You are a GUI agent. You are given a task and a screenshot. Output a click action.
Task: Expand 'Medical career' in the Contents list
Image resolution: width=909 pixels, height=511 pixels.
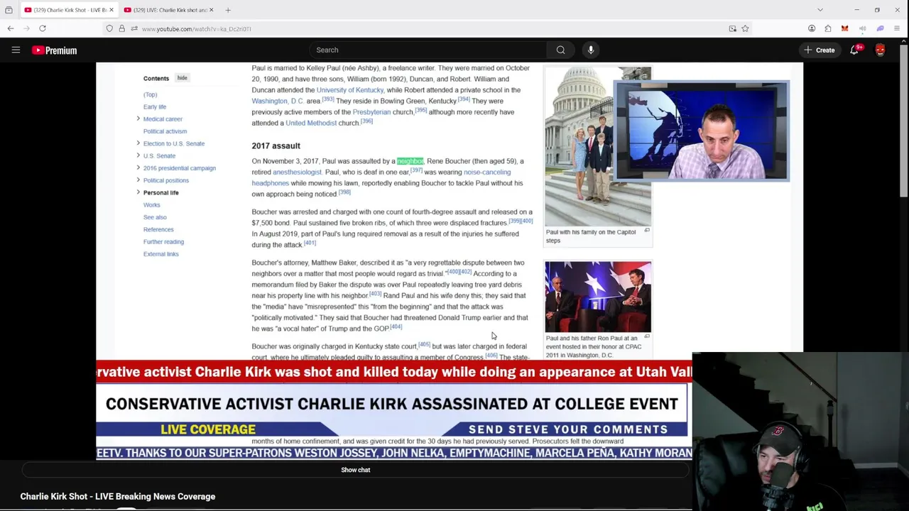click(138, 119)
